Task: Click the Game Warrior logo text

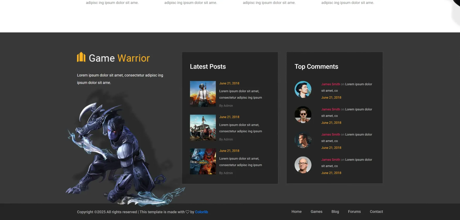Action: click(119, 58)
